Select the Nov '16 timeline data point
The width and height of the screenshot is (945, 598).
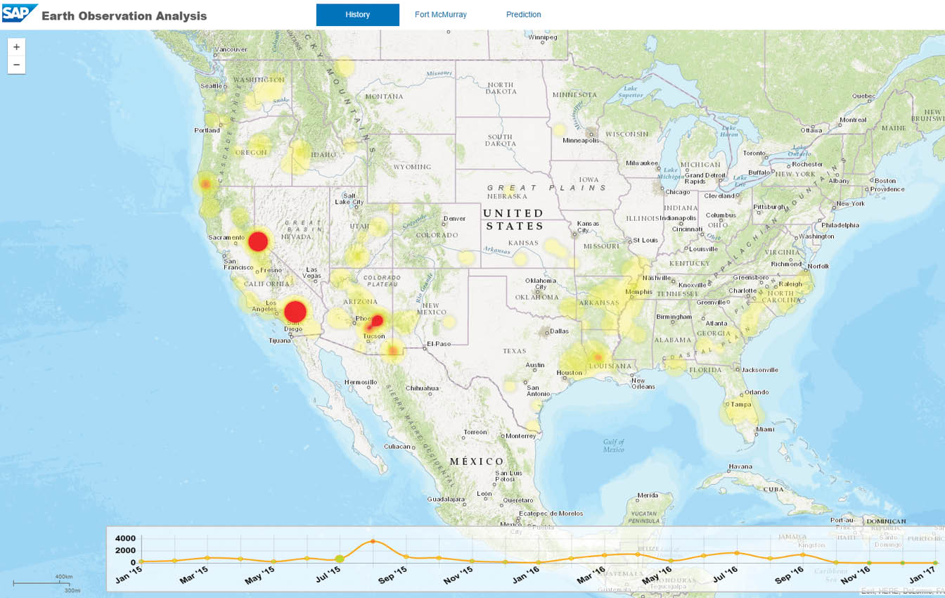(x=869, y=562)
